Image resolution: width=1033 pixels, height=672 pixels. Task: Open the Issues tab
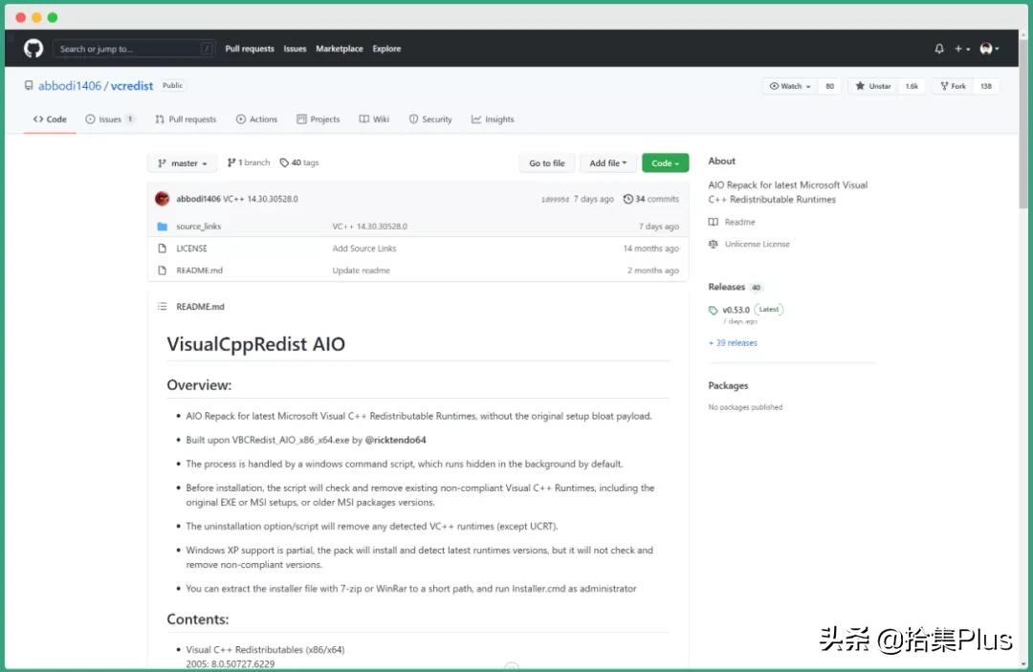(x=110, y=119)
